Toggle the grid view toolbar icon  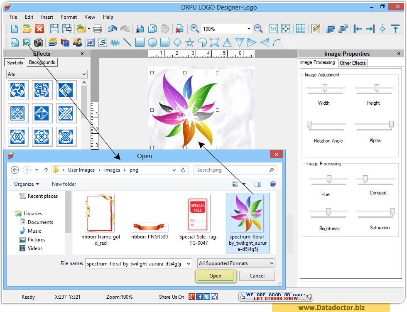tap(301, 29)
